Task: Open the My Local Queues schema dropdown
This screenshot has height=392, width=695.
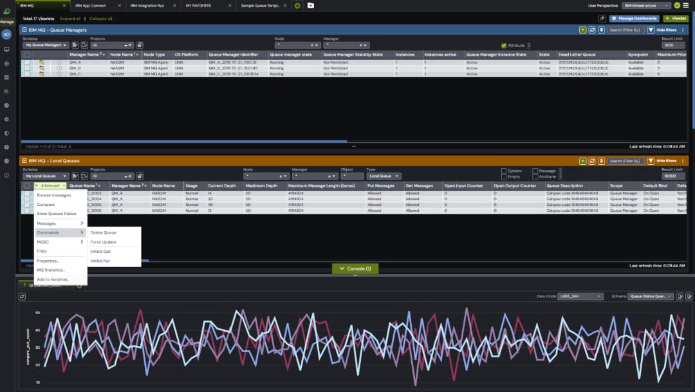Action: pos(45,176)
